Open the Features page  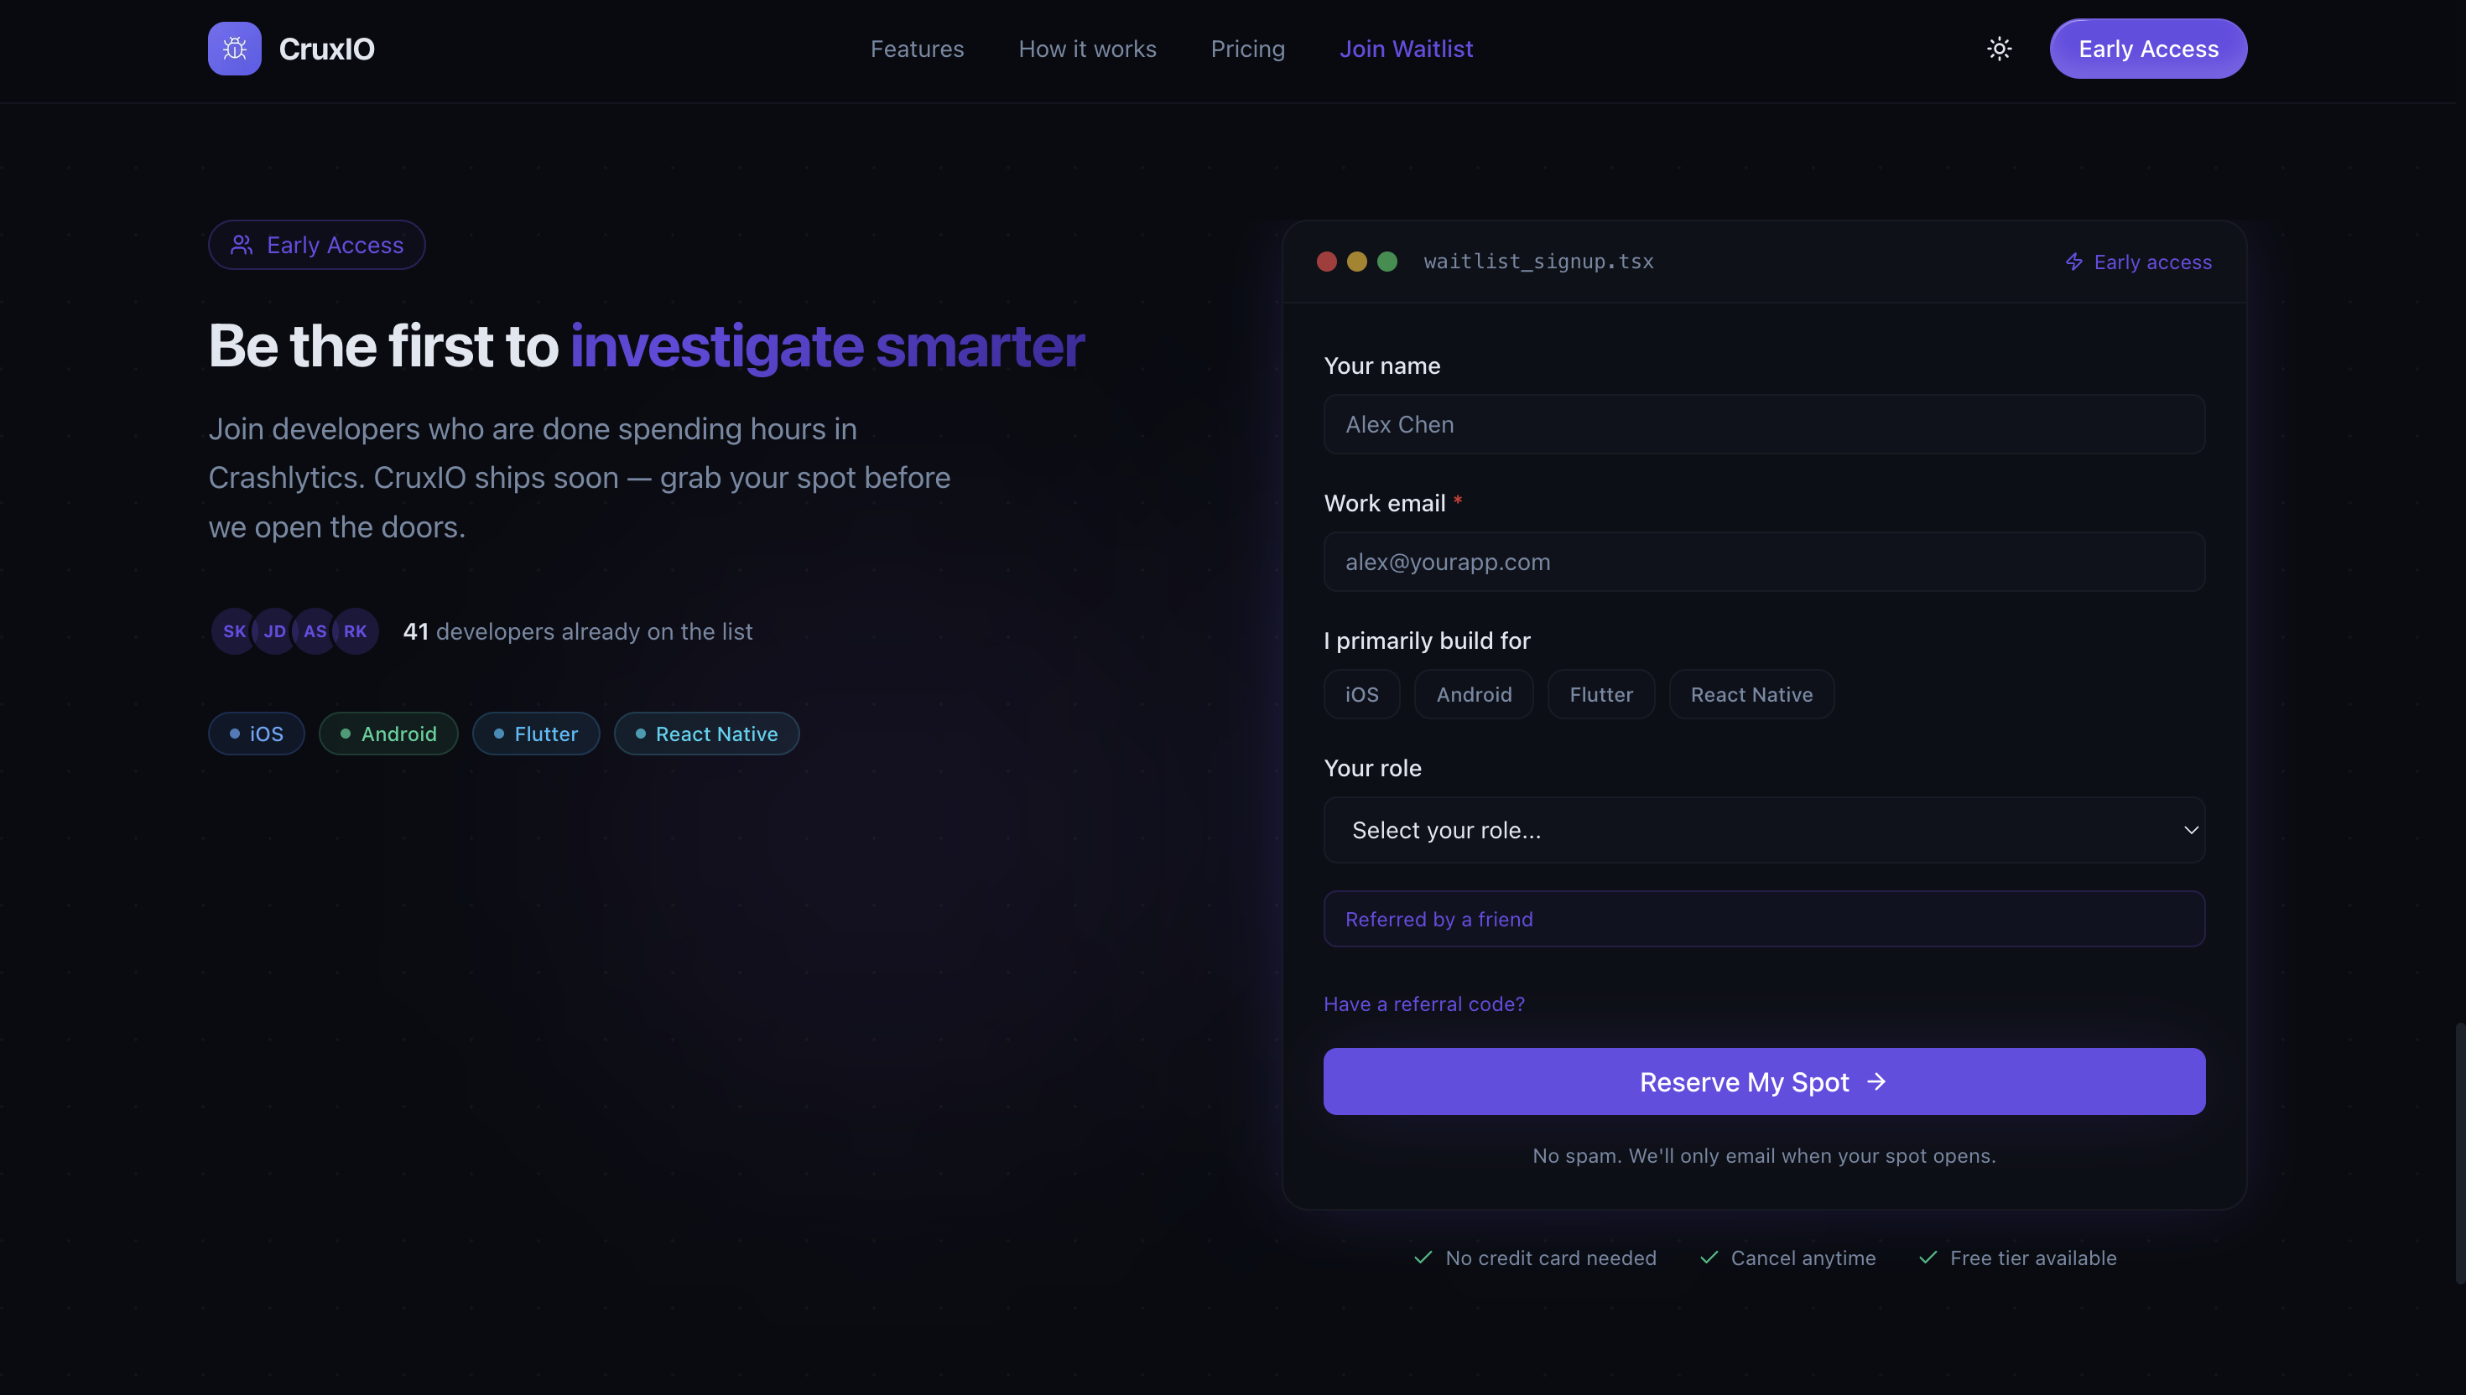click(x=918, y=48)
